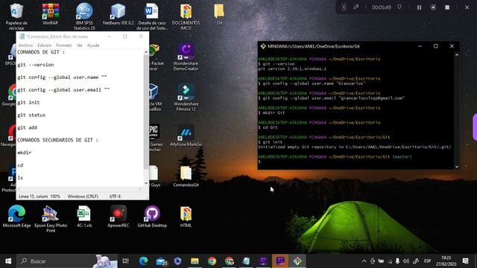Image resolution: width=477 pixels, height=268 pixels.
Task: Close the recorder toolbar with X
Action: pos(467,7)
